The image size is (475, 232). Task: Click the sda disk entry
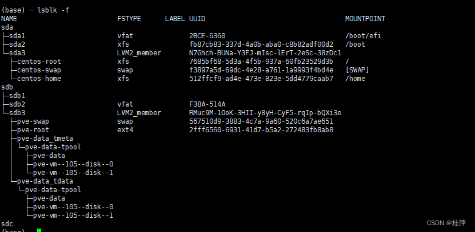[x=7, y=27]
